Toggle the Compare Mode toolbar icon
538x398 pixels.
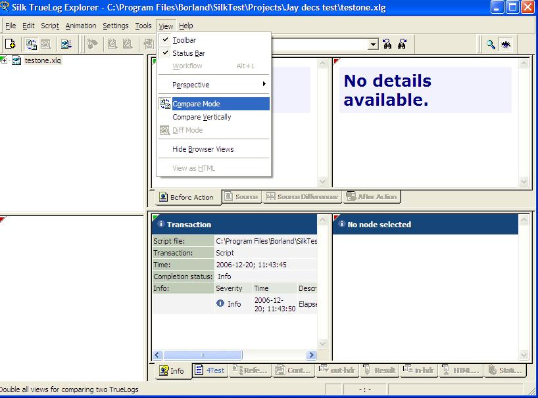coord(31,44)
